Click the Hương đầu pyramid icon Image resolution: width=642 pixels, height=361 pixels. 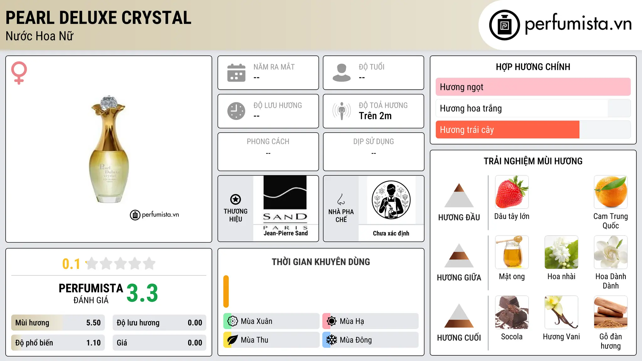pyautogui.click(x=459, y=195)
